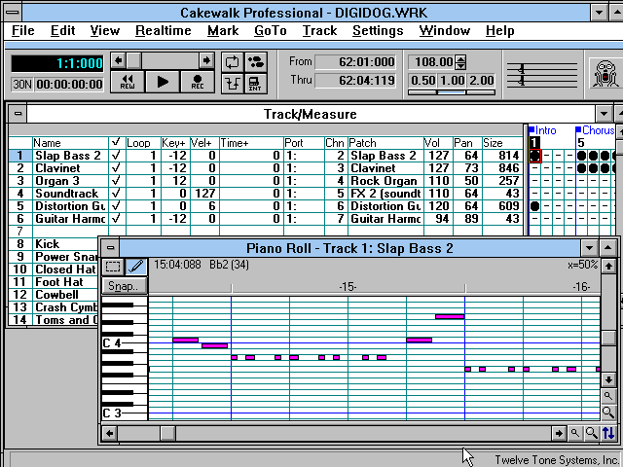Open the Settings menu
The height and width of the screenshot is (467, 623).
pos(378,30)
